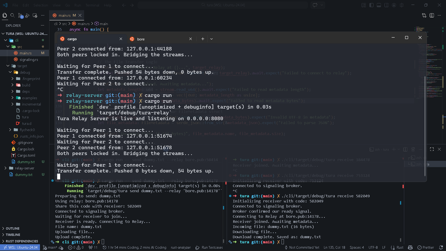
Task: Click the main* branch in status bar
Action: tap(50, 247)
